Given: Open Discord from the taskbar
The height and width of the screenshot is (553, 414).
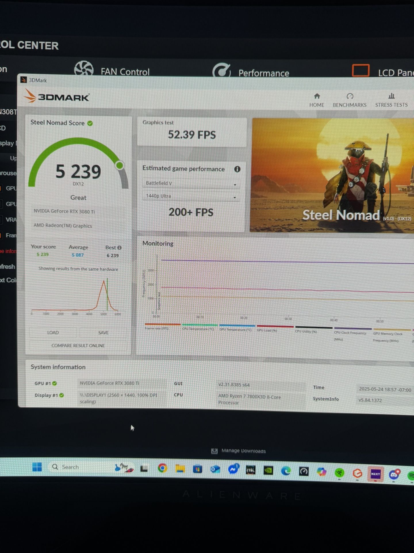Looking at the screenshot, I should [394, 474].
